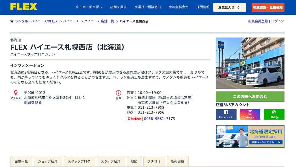Click the インフォメーション heading
The width and height of the screenshot is (296, 167).
27,65
